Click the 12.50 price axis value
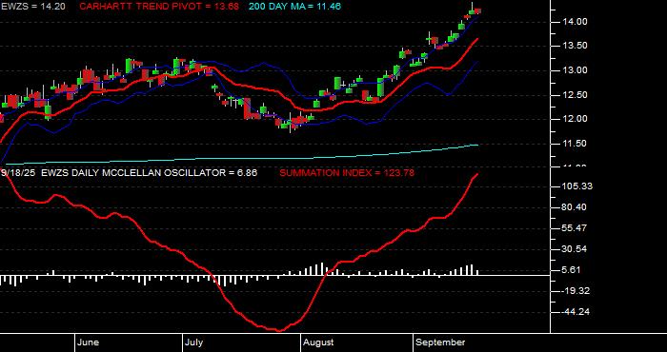 576,95
